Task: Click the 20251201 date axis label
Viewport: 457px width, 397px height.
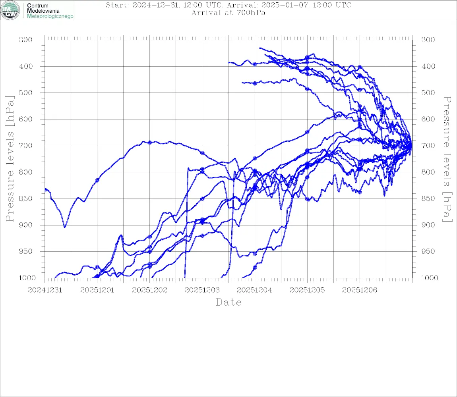Action: point(97,290)
